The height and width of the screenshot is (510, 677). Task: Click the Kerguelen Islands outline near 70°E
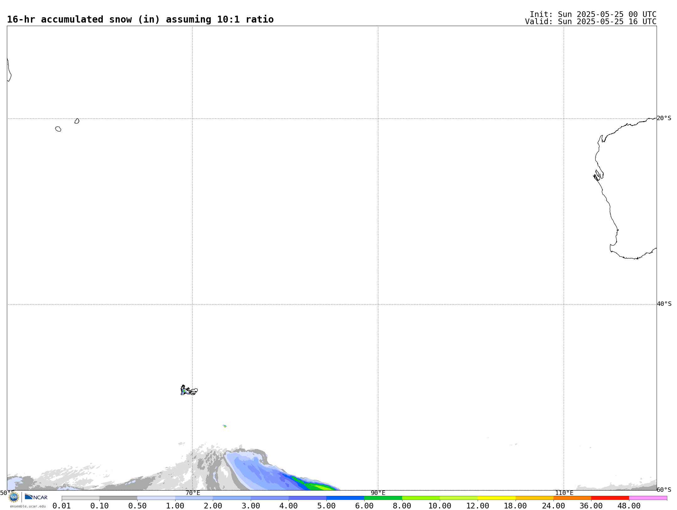coord(189,390)
